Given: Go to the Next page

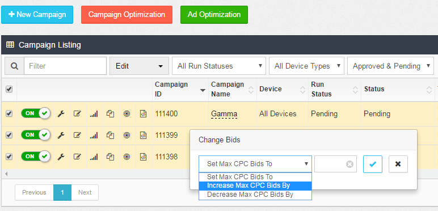Looking at the screenshot, I should (85, 192).
